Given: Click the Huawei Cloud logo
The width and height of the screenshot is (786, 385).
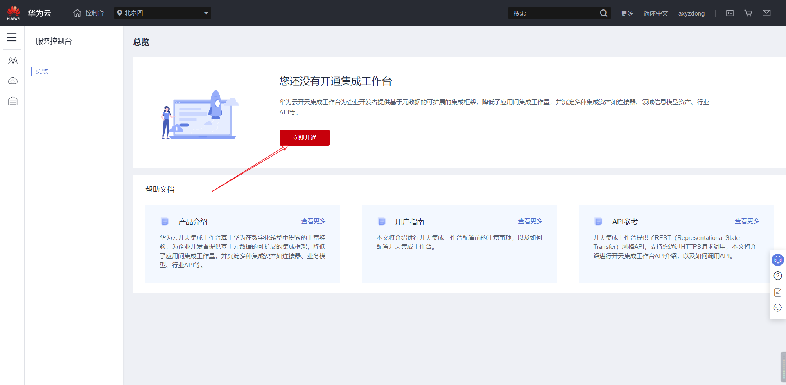Looking at the screenshot, I should click(x=14, y=13).
